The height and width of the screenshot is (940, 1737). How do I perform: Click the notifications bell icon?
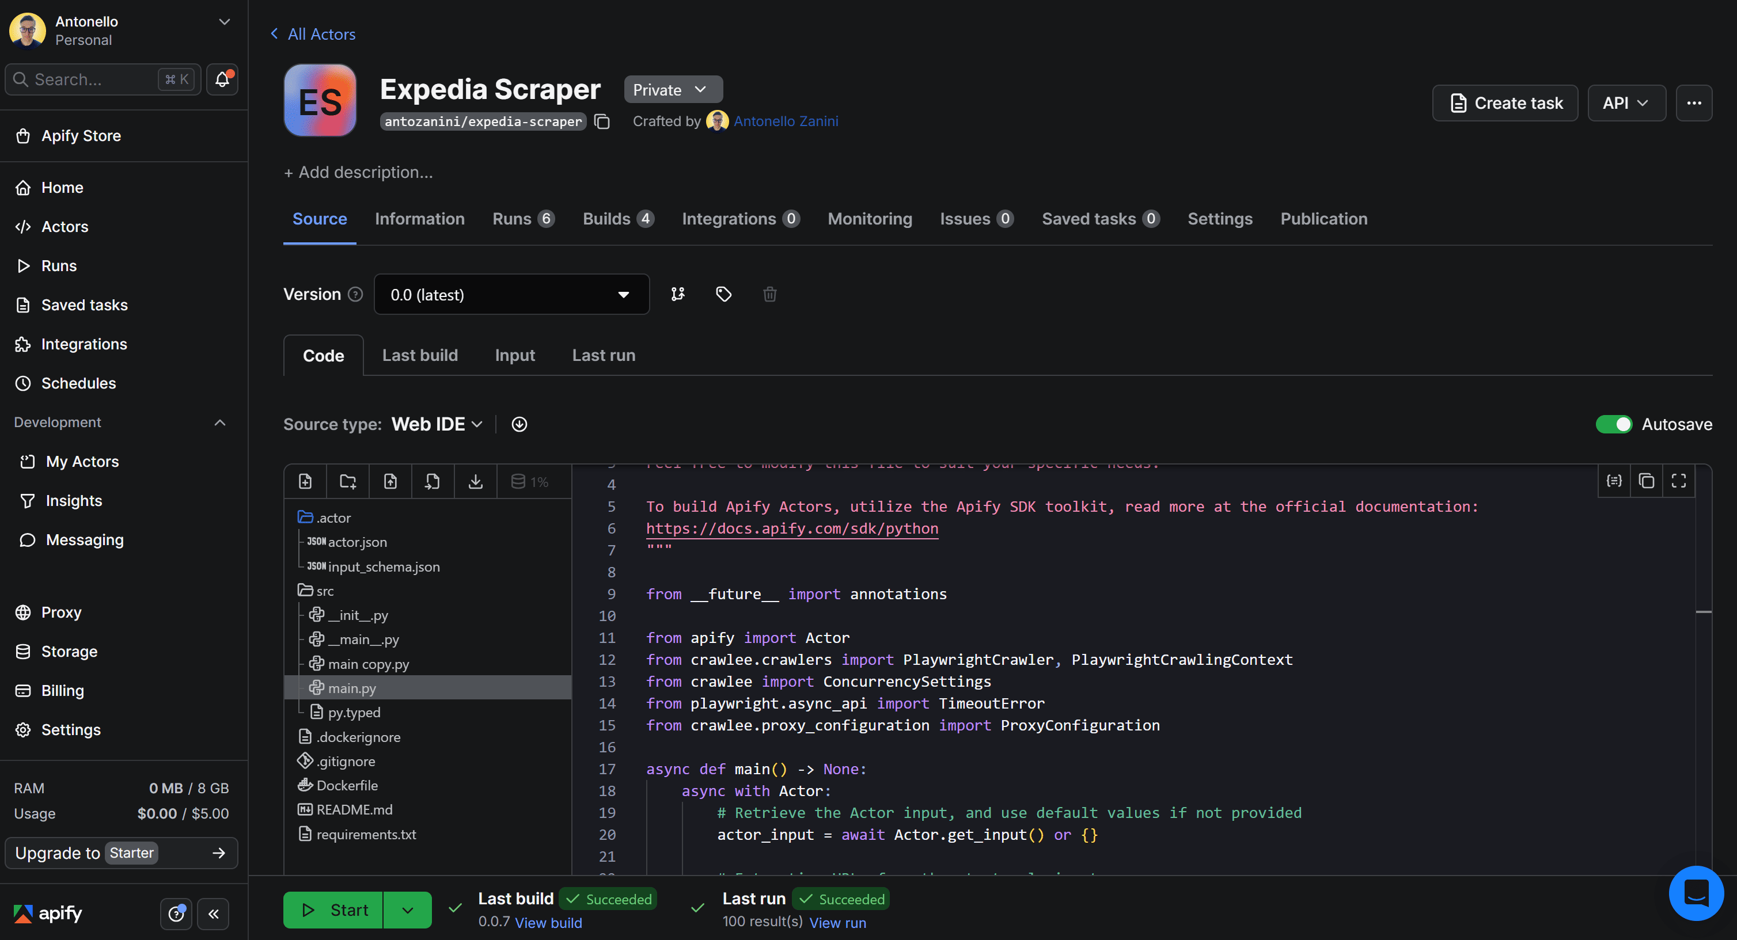[x=222, y=79]
